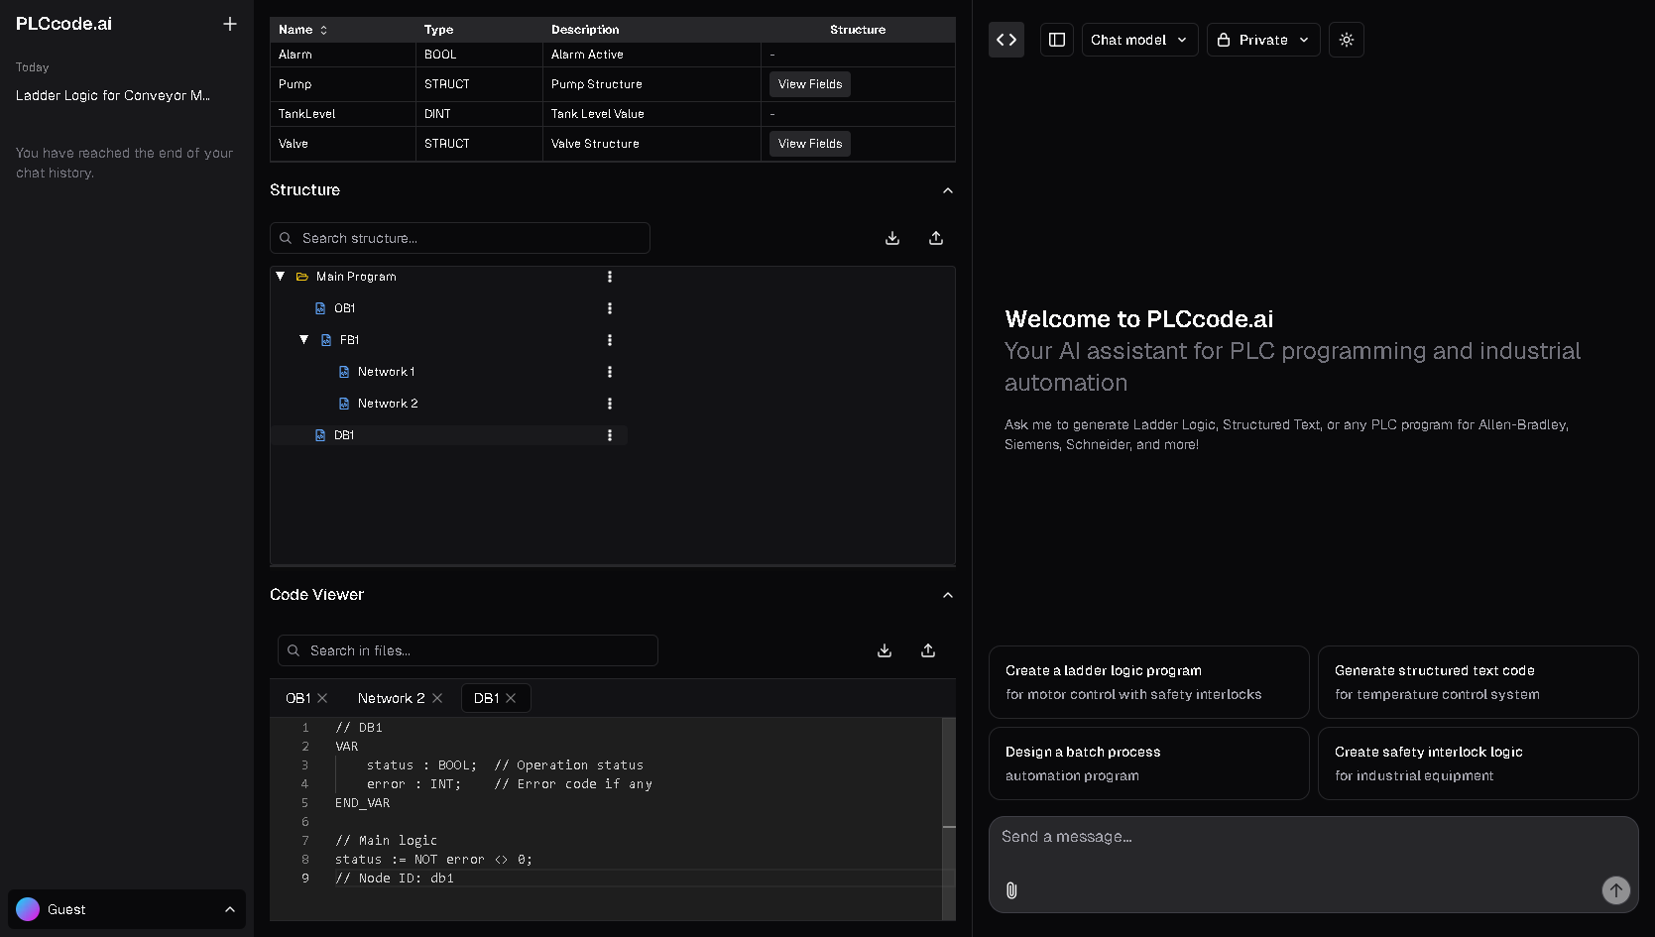Open the Chat model dropdown
Viewport: 1655px width, 937px height.
(1139, 40)
